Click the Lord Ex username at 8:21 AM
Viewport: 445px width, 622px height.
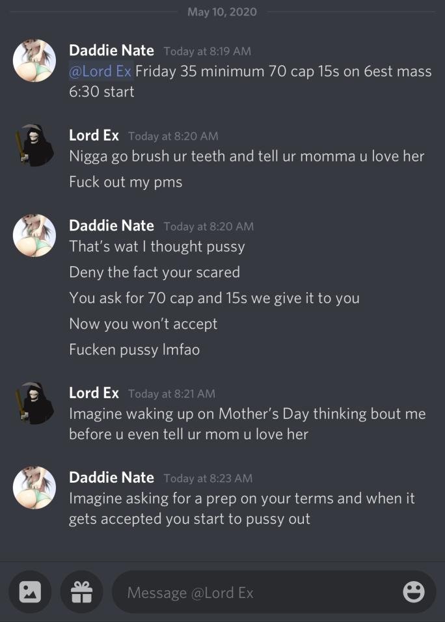click(x=94, y=393)
